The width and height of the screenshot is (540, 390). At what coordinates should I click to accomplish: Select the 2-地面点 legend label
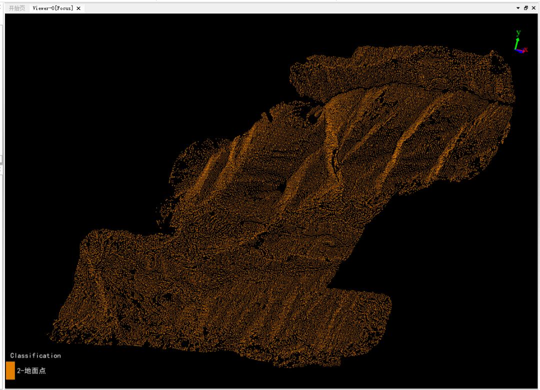coord(31,370)
